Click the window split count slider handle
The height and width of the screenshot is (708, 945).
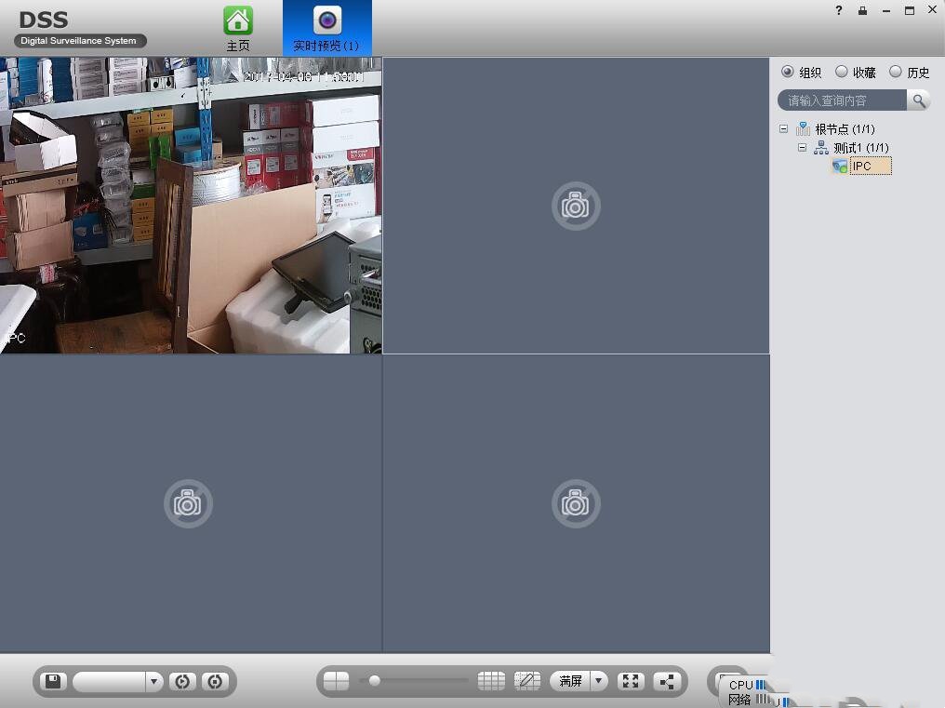374,681
